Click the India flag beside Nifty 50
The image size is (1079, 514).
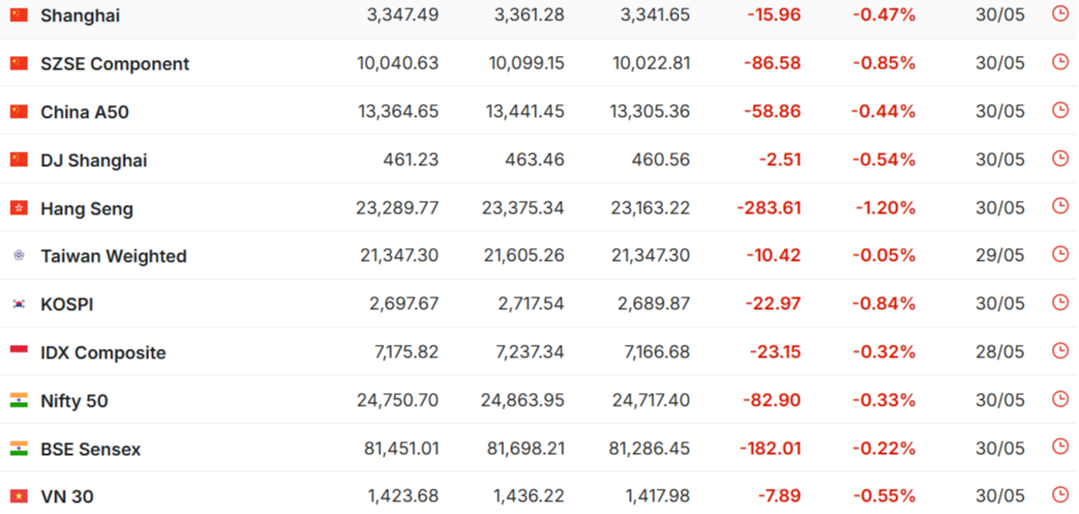(x=19, y=400)
